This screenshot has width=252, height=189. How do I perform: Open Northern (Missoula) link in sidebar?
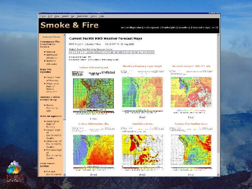pos(52,62)
